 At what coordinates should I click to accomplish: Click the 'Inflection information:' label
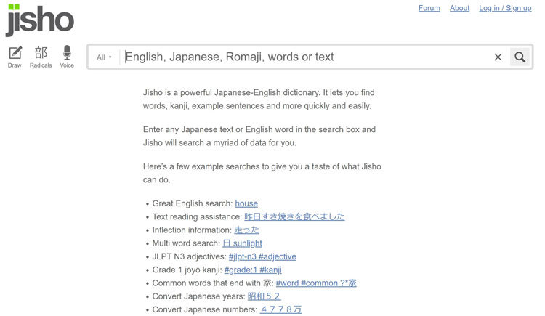[192, 230]
